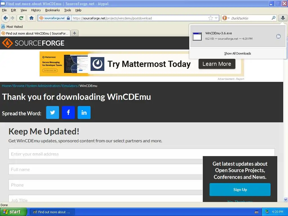Viewport: 288px width, 216px height.
Task: Share on Facebook via f icon
Action: tap(68, 112)
